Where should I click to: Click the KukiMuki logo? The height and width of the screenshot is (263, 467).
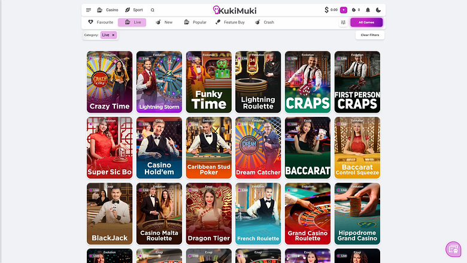coord(234,10)
